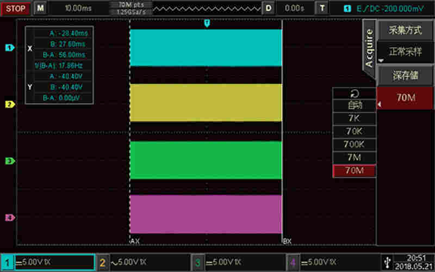Click the channel 4 magenta ground marker
This screenshot has height=272, width=435.
(9, 218)
